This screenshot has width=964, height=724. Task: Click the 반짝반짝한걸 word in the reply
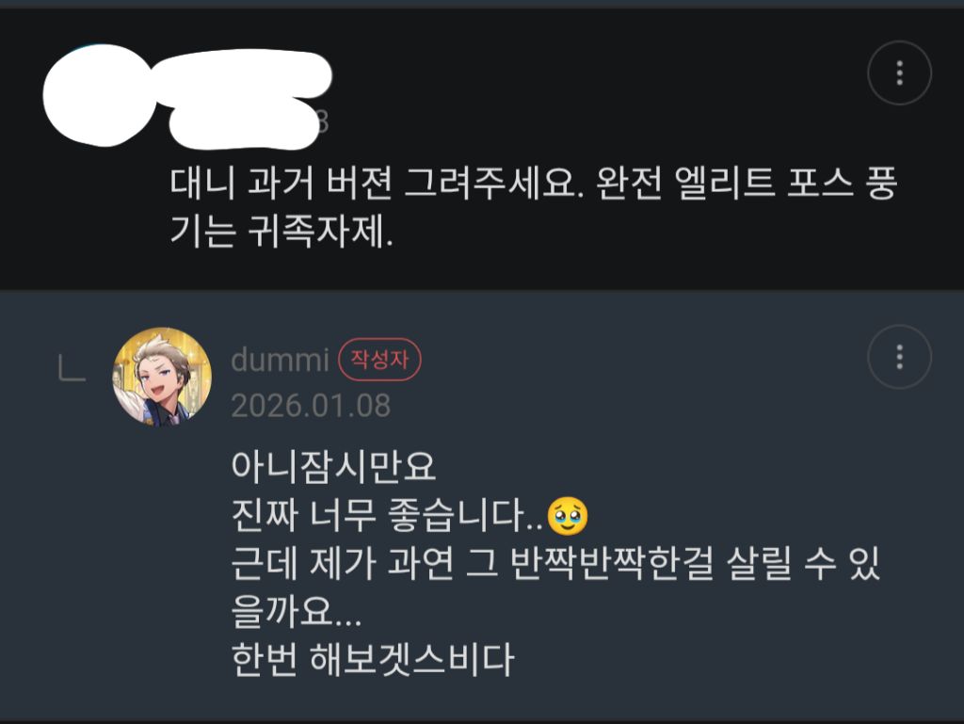pos(612,562)
